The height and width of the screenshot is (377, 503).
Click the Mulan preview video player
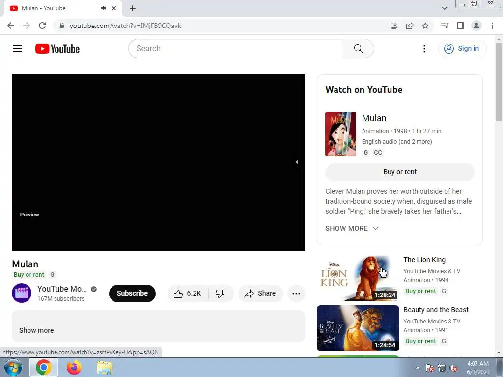click(x=159, y=162)
